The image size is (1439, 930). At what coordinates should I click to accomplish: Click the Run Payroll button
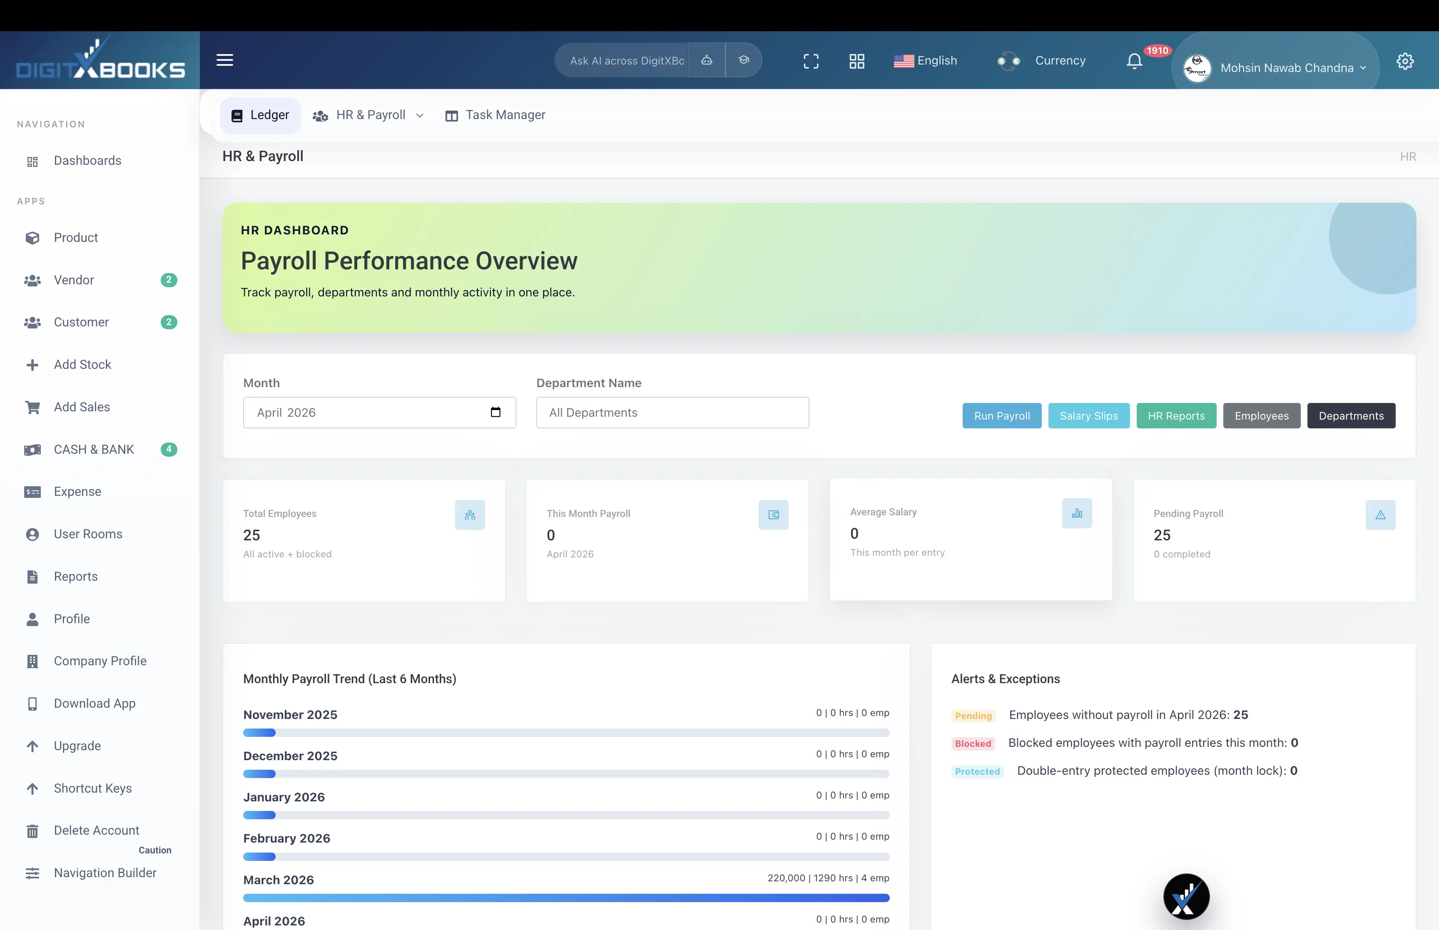pos(1001,415)
